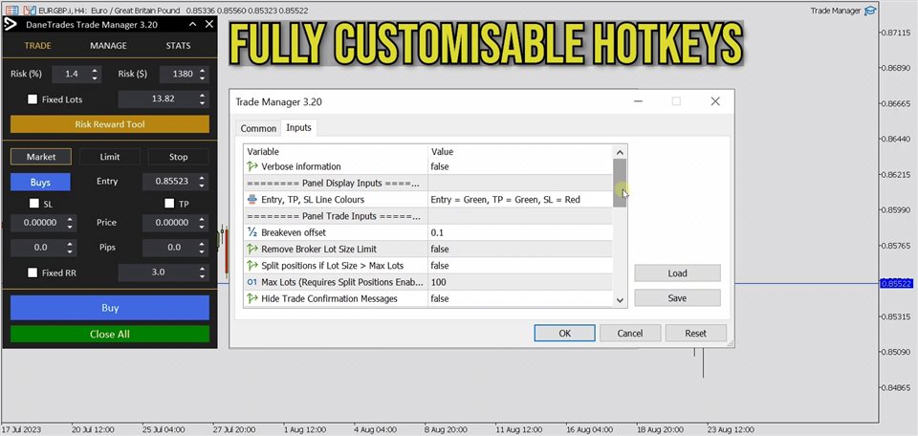Switch to the TRADE tab
This screenshot has width=918, height=436.
(x=38, y=46)
